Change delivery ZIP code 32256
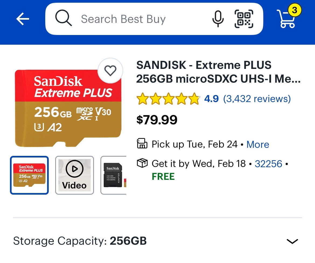315x263 pixels. tap(268, 164)
